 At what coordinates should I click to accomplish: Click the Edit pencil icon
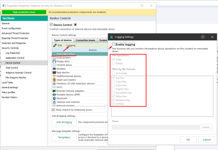55,45
